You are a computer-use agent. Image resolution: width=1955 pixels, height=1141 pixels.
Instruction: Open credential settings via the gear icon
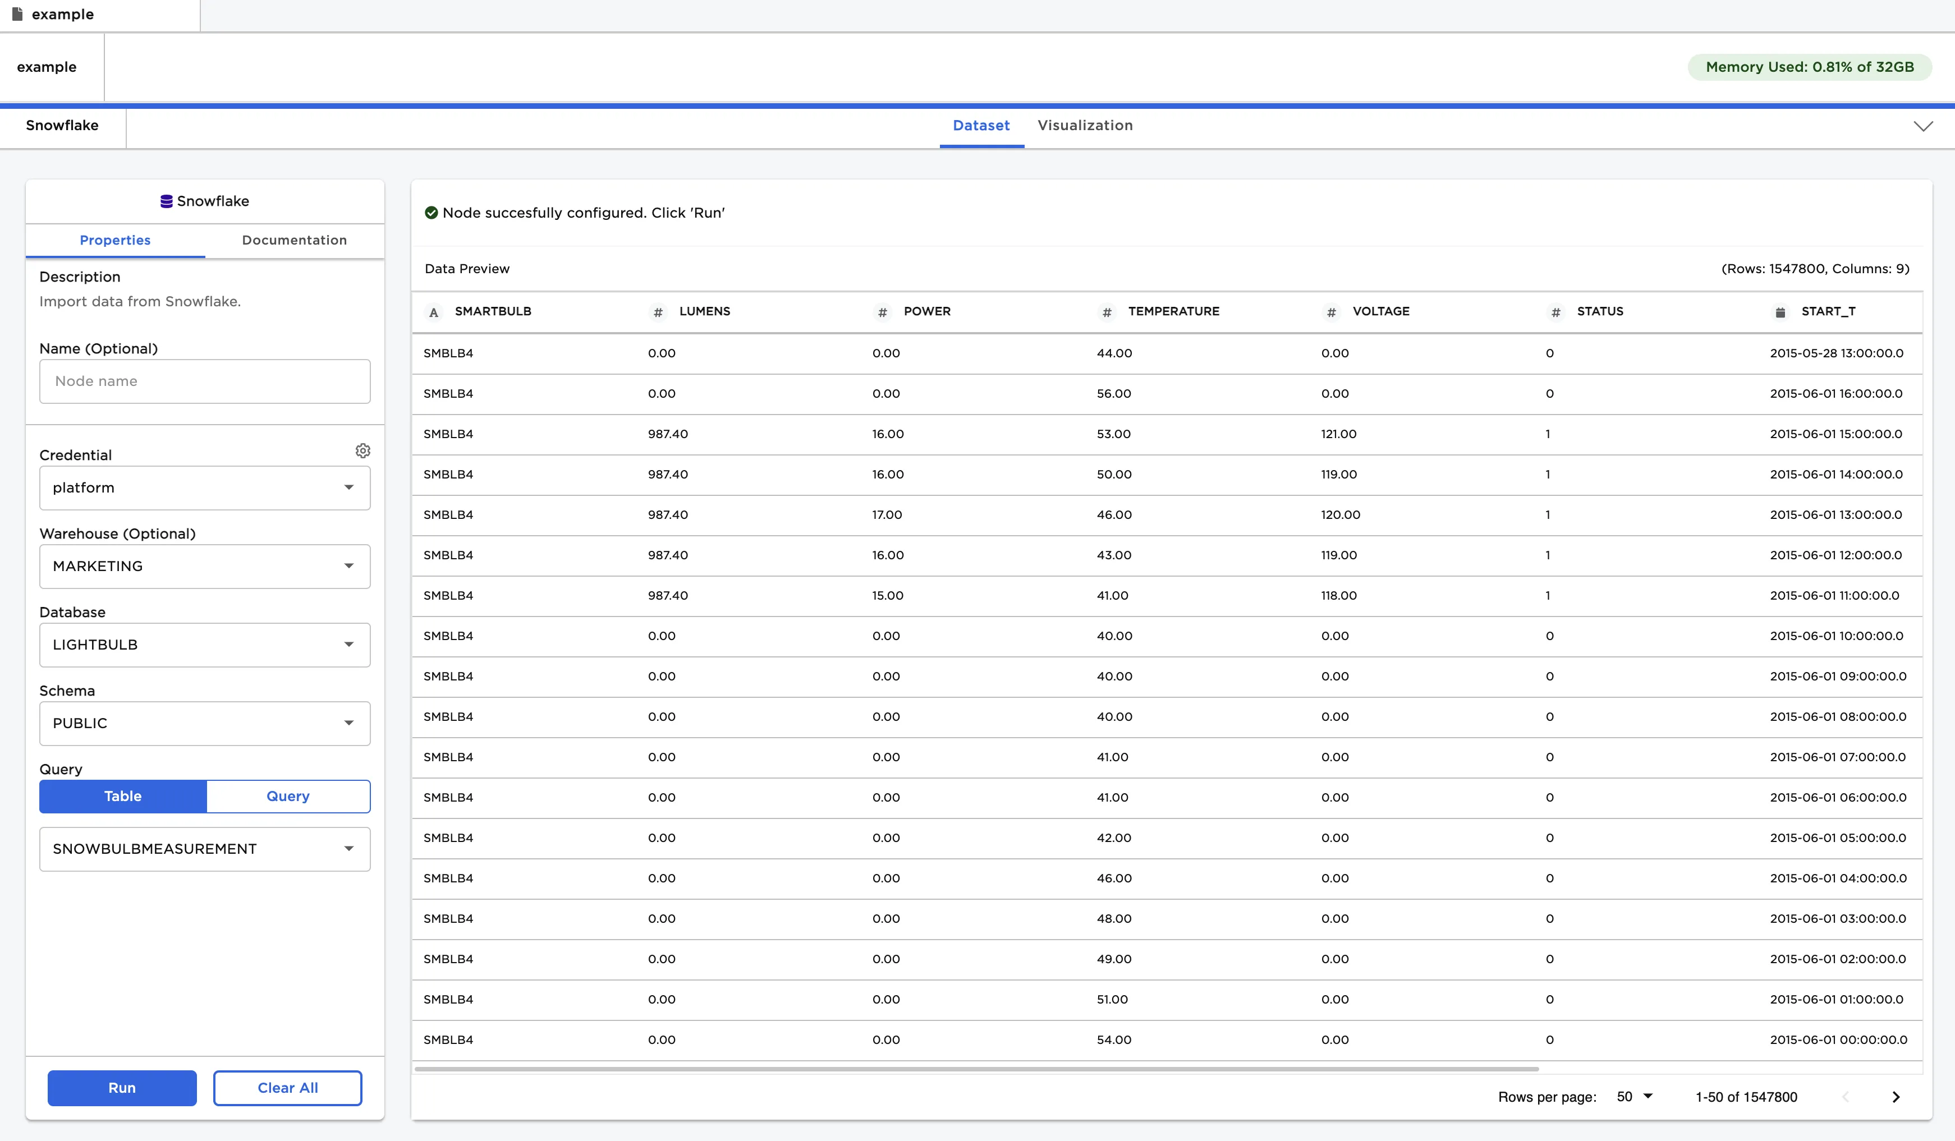363,450
